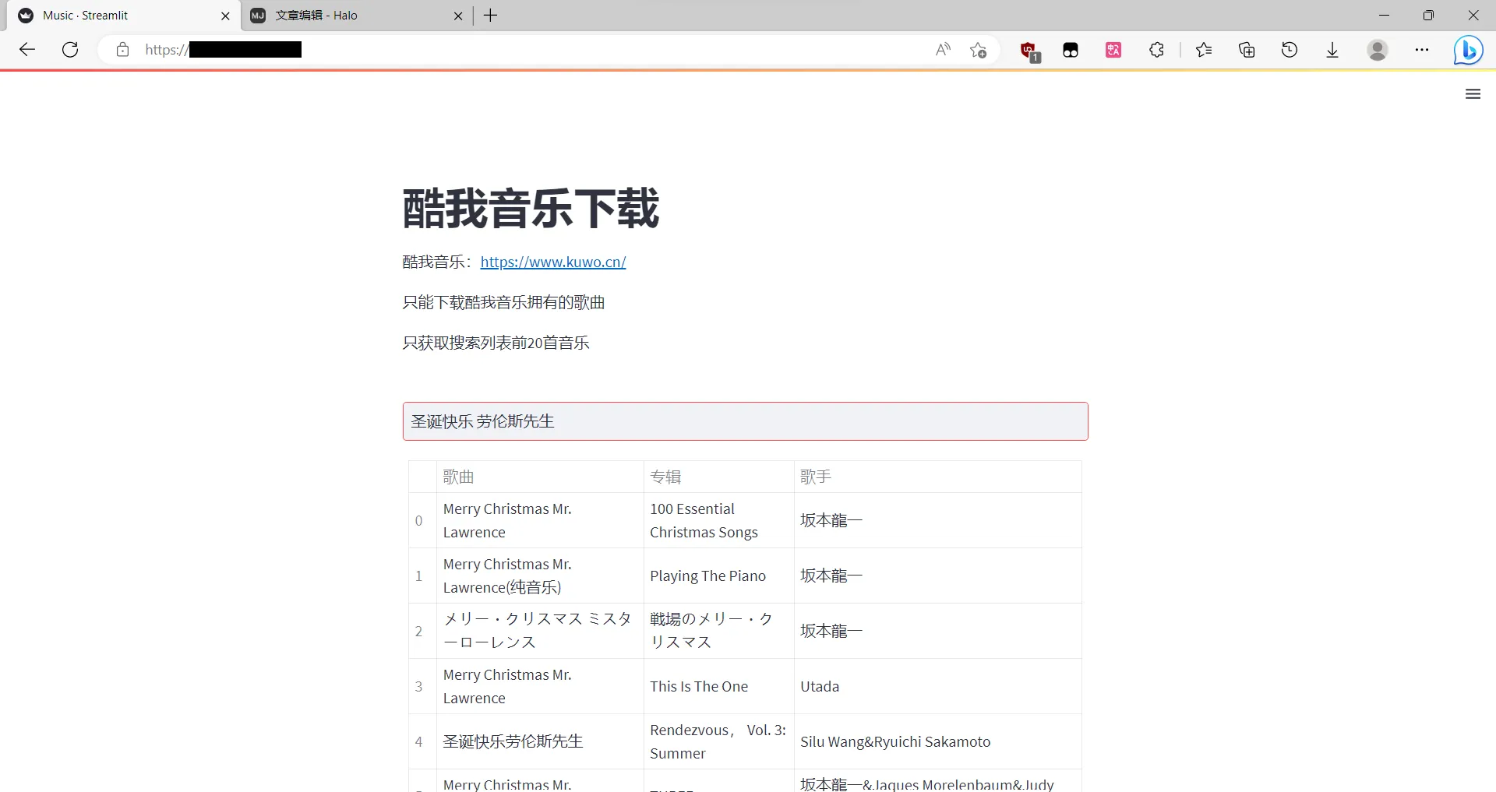This screenshot has width=1496, height=792.
Task: Close the 文章编辑 - Halo tab
Action: pyautogui.click(x=458, y=16)
